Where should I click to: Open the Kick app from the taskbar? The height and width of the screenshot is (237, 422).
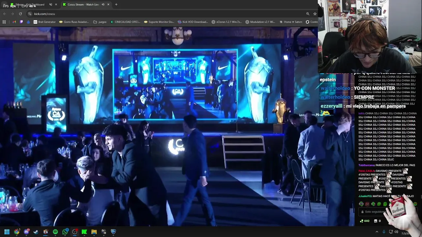point(84,232)
